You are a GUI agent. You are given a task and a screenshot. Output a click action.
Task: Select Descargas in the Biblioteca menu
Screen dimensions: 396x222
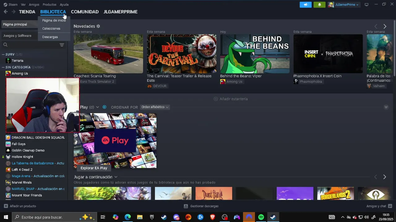[x=50, y=37]
